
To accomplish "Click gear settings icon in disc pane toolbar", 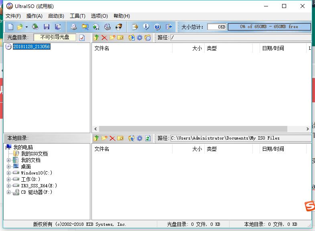I will (x=139, y=38).
